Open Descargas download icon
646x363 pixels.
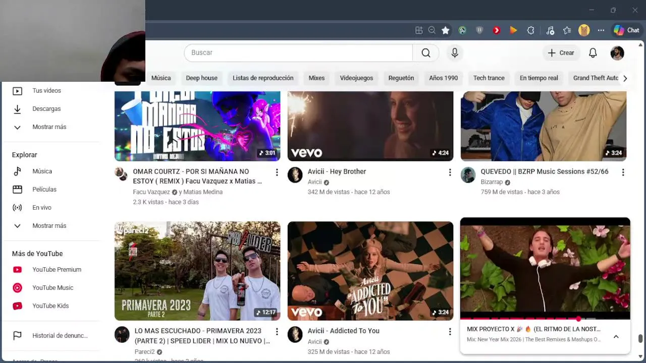click(17, 109)
